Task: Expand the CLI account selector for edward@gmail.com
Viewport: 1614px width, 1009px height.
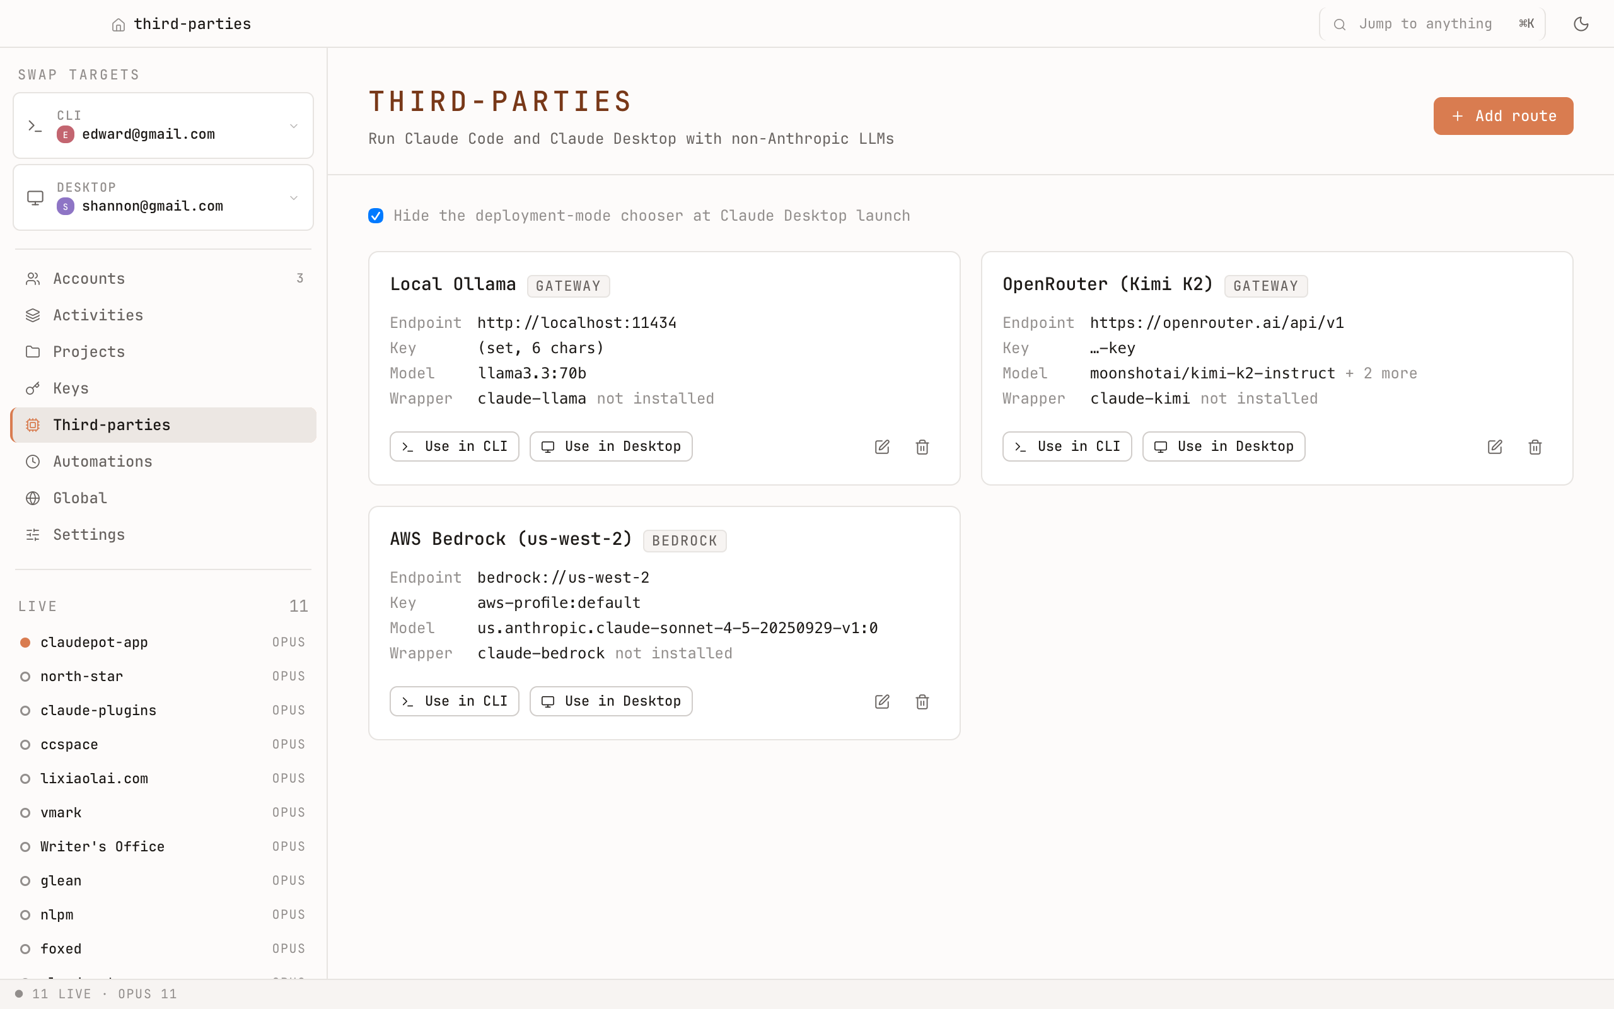Action: point(294,125)
